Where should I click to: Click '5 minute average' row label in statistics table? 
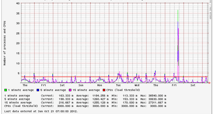tap(17, 99)
